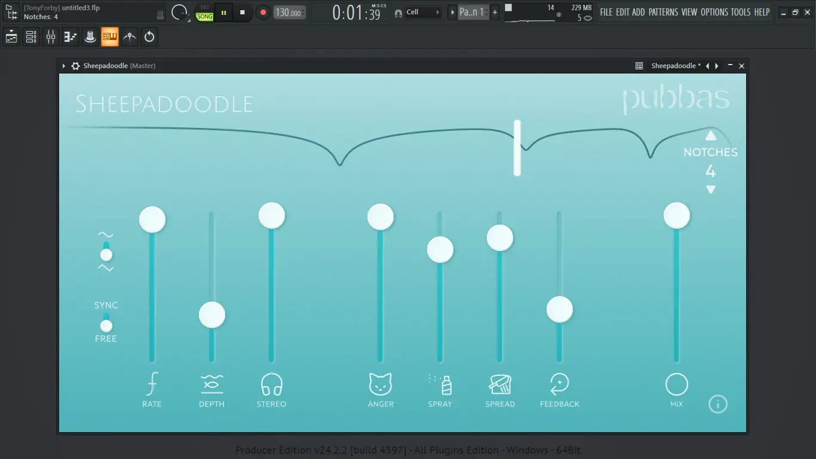Image resolution: width=816 pixels, height=459 pixels.
Task: Open the mixer faders toolbar icon
Action: 51,37
